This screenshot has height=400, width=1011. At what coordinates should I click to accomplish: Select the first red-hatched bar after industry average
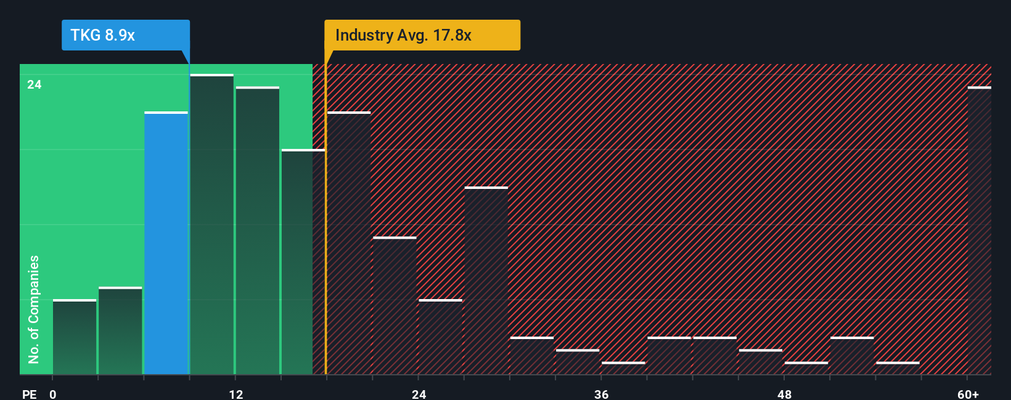point(349,243)
